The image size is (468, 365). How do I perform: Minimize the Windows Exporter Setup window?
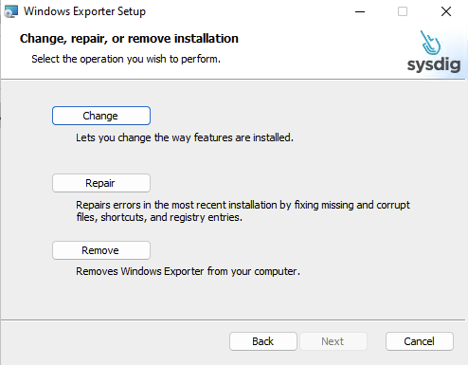tap(360, 11)
